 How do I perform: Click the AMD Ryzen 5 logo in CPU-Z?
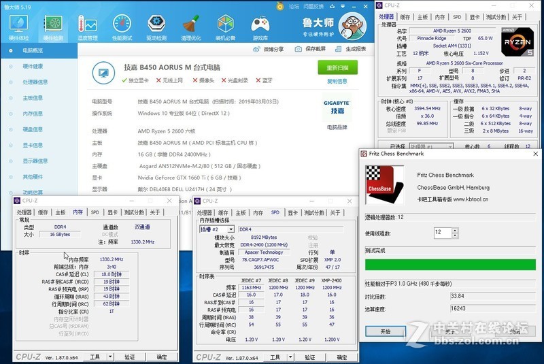click(517, 42)
